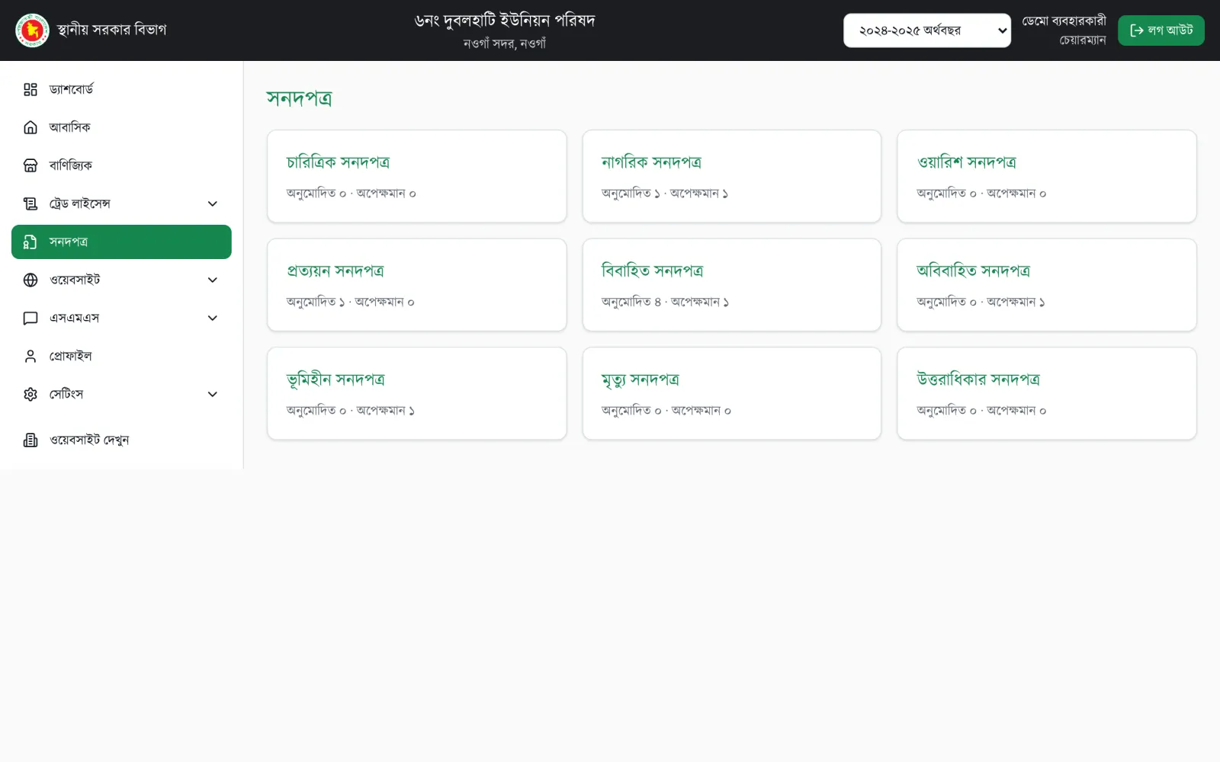The image size is (1220, 762).
Task: Click the সেটিংস gear icon
Action: (x=30, y=394)
